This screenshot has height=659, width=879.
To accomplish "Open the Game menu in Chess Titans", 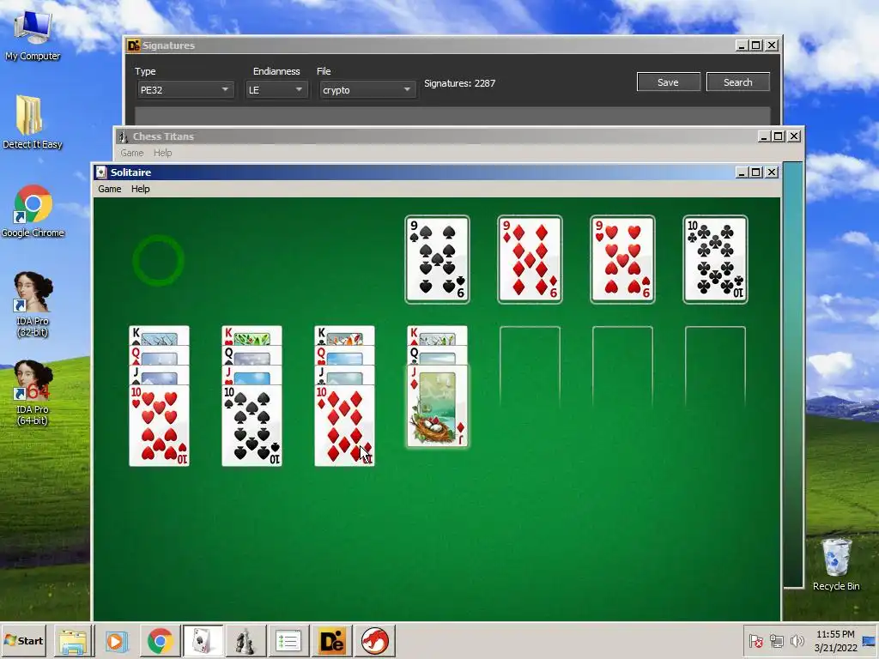I will (131, 153).
